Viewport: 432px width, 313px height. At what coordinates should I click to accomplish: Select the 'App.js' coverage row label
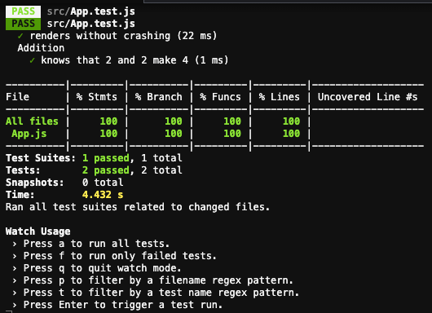coord(29,134)
